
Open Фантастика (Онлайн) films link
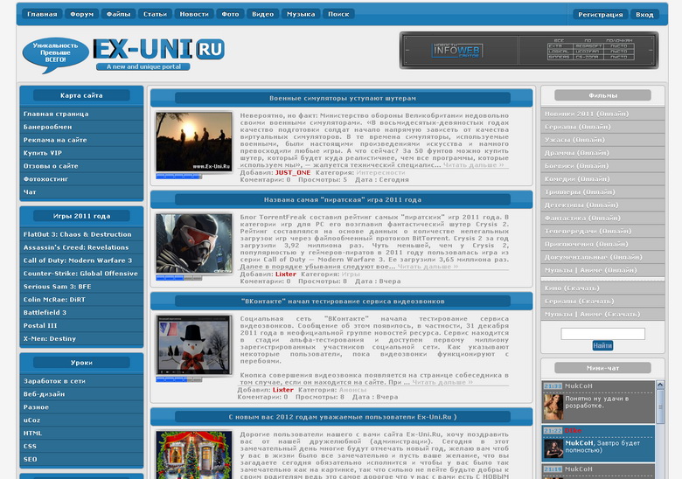point(602,219)
